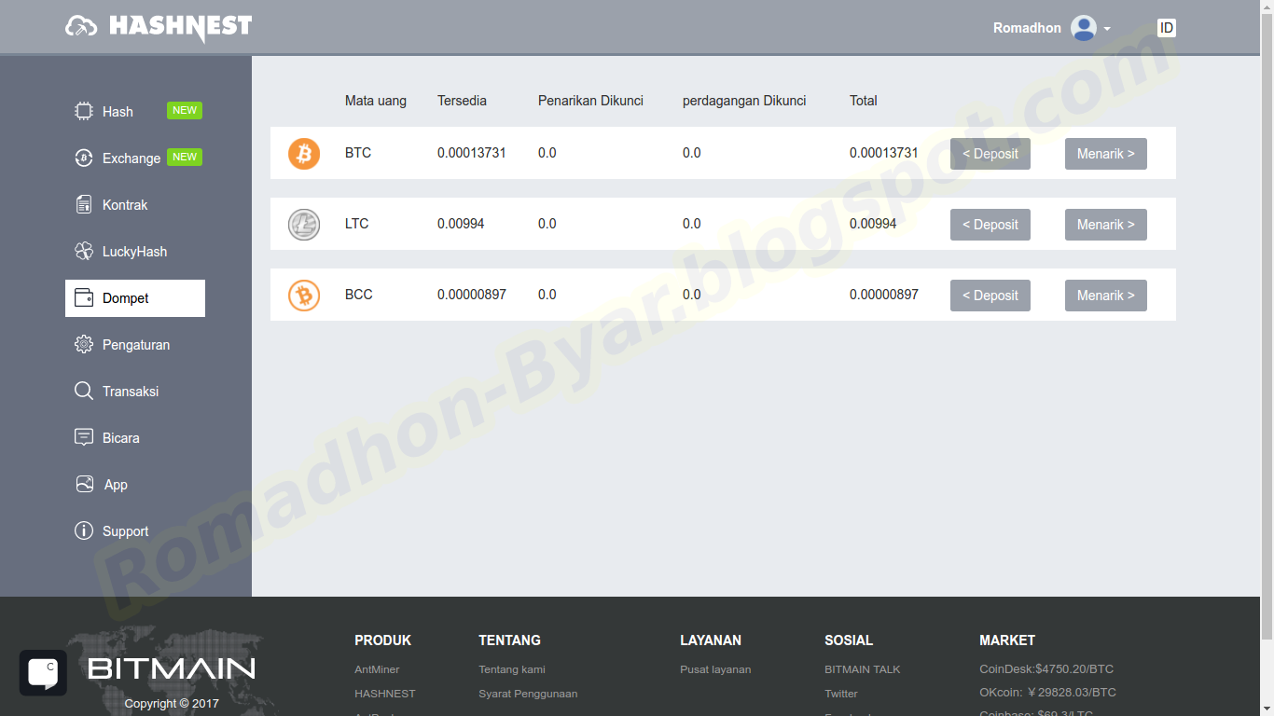The width and height of the screenshot is (1274, 716).
Task: Select the Dompet menu item
Action: pyautogui.click(x=135, y=298)
